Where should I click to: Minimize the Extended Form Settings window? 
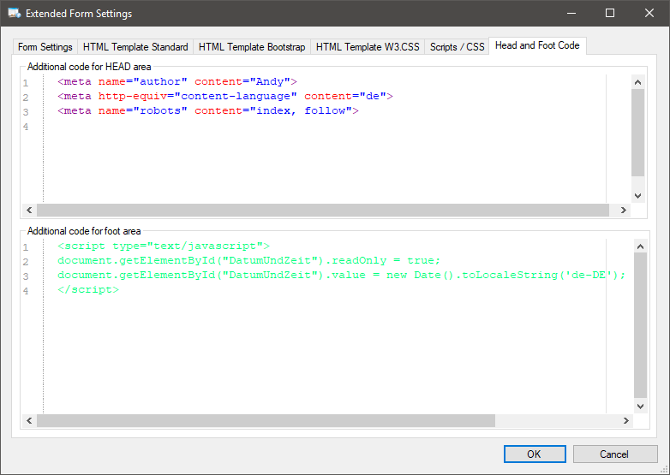point(571,13)
